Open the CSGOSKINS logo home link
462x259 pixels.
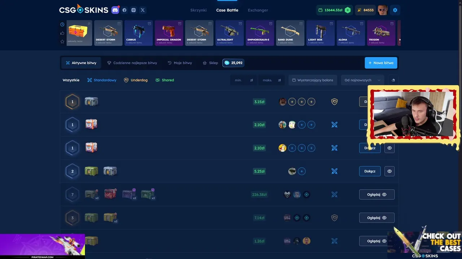pyautogui.click(x=83, y=10)
